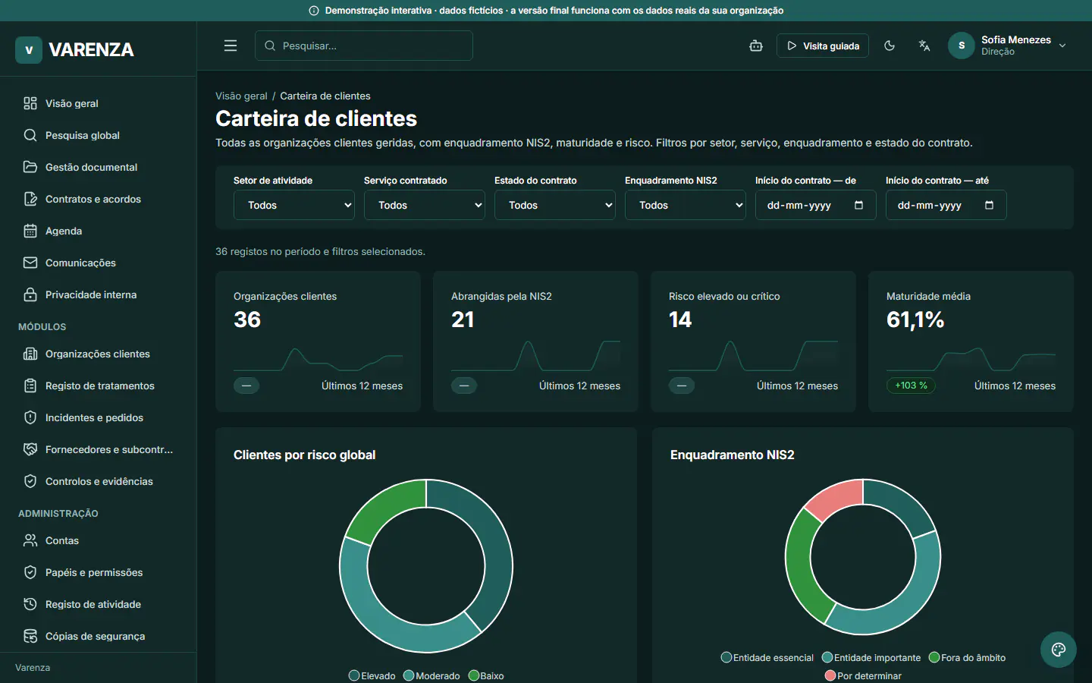
Task: Open the theme palette floating button
Action: click(x=1059, y=650)
